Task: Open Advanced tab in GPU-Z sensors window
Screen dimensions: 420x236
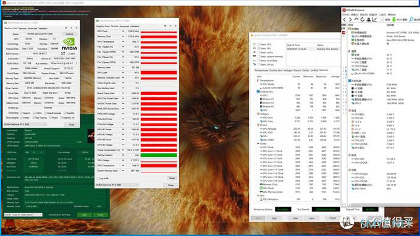Action: pyautogui.click(x=124, y=26)
